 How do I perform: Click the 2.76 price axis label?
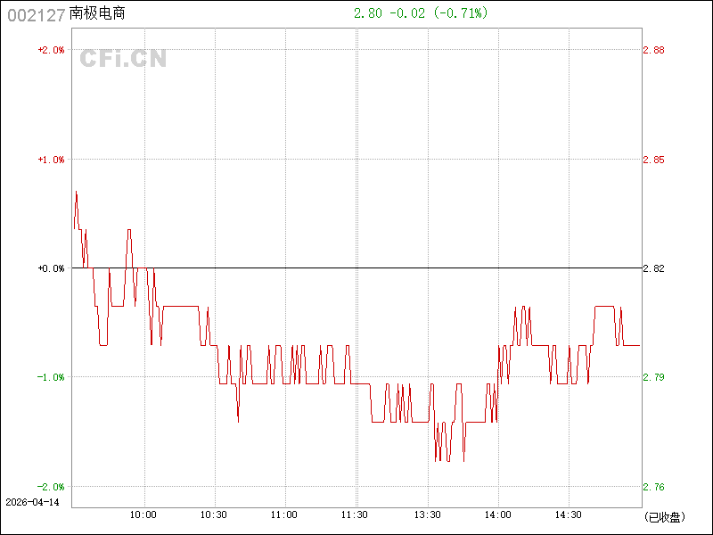653,487
